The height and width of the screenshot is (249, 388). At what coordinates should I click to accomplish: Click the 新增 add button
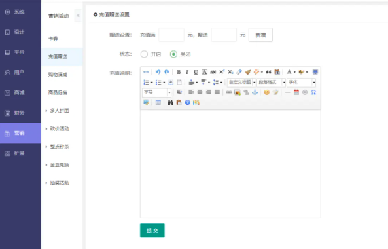tap(260, 35)
